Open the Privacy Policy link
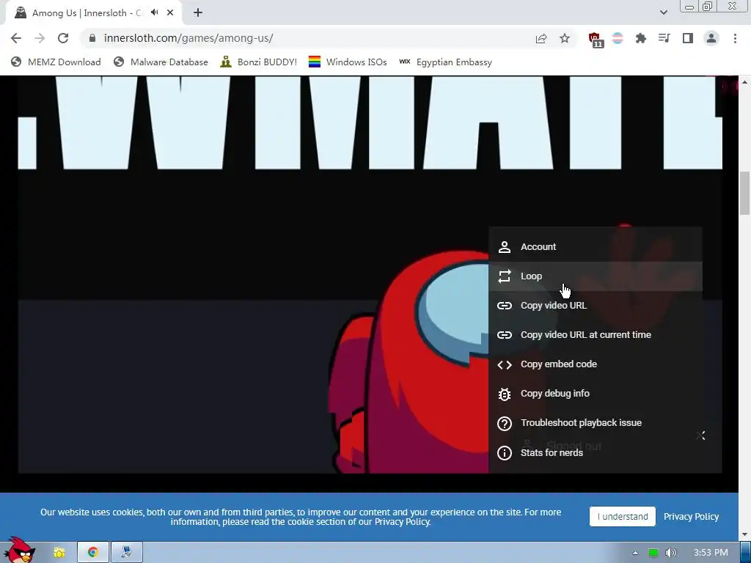751x563 pixels. coord(691,517)
